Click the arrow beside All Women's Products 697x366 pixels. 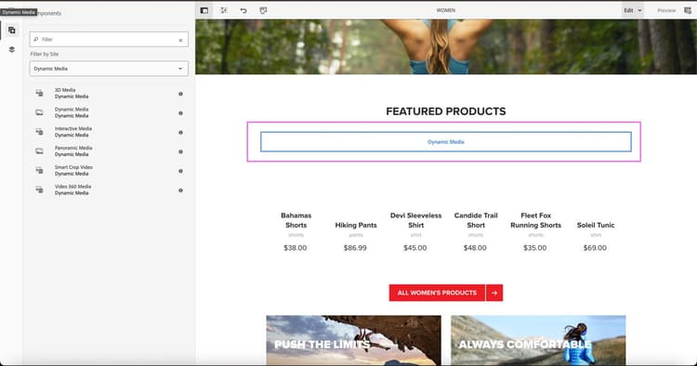(494, 293)
